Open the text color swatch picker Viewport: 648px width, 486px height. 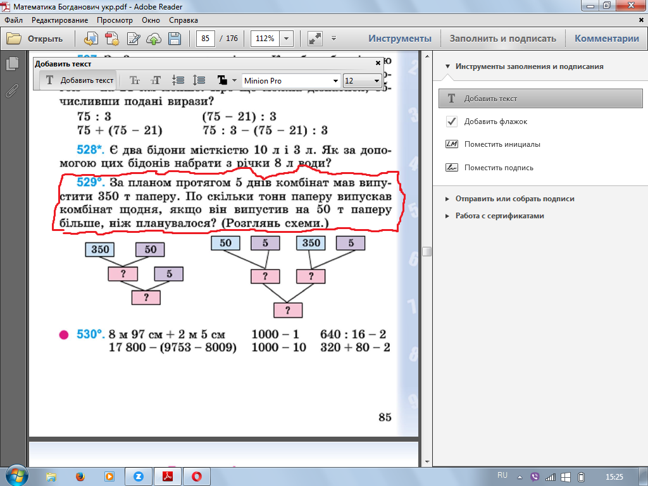pos(222,80)
